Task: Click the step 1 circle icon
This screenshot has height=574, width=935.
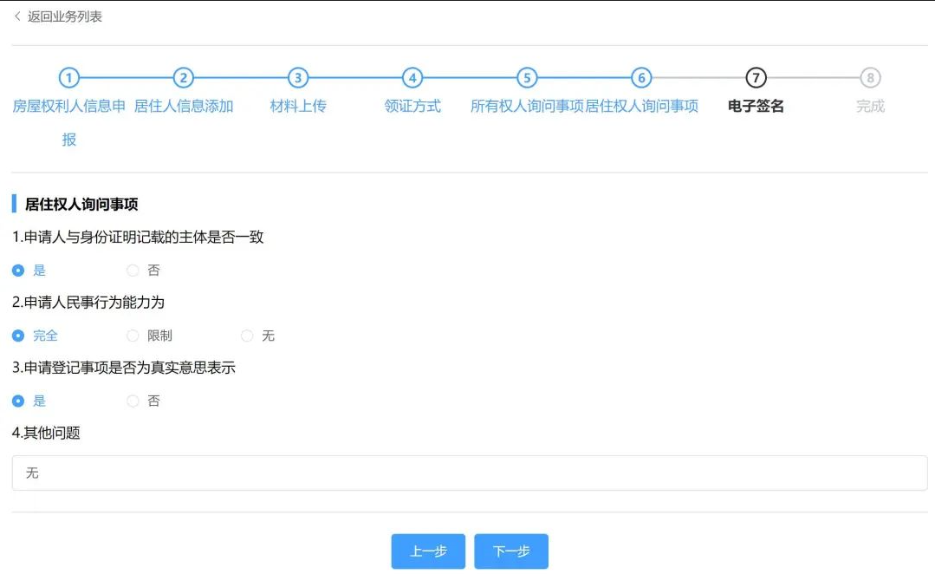Action: (69, 78)
